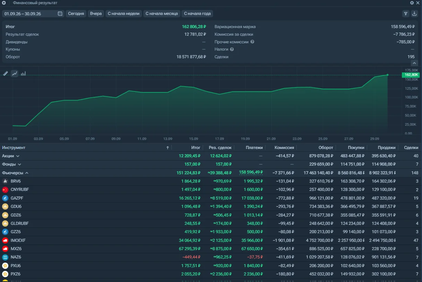Sort by the Комиссия column header

coord(284,148)
